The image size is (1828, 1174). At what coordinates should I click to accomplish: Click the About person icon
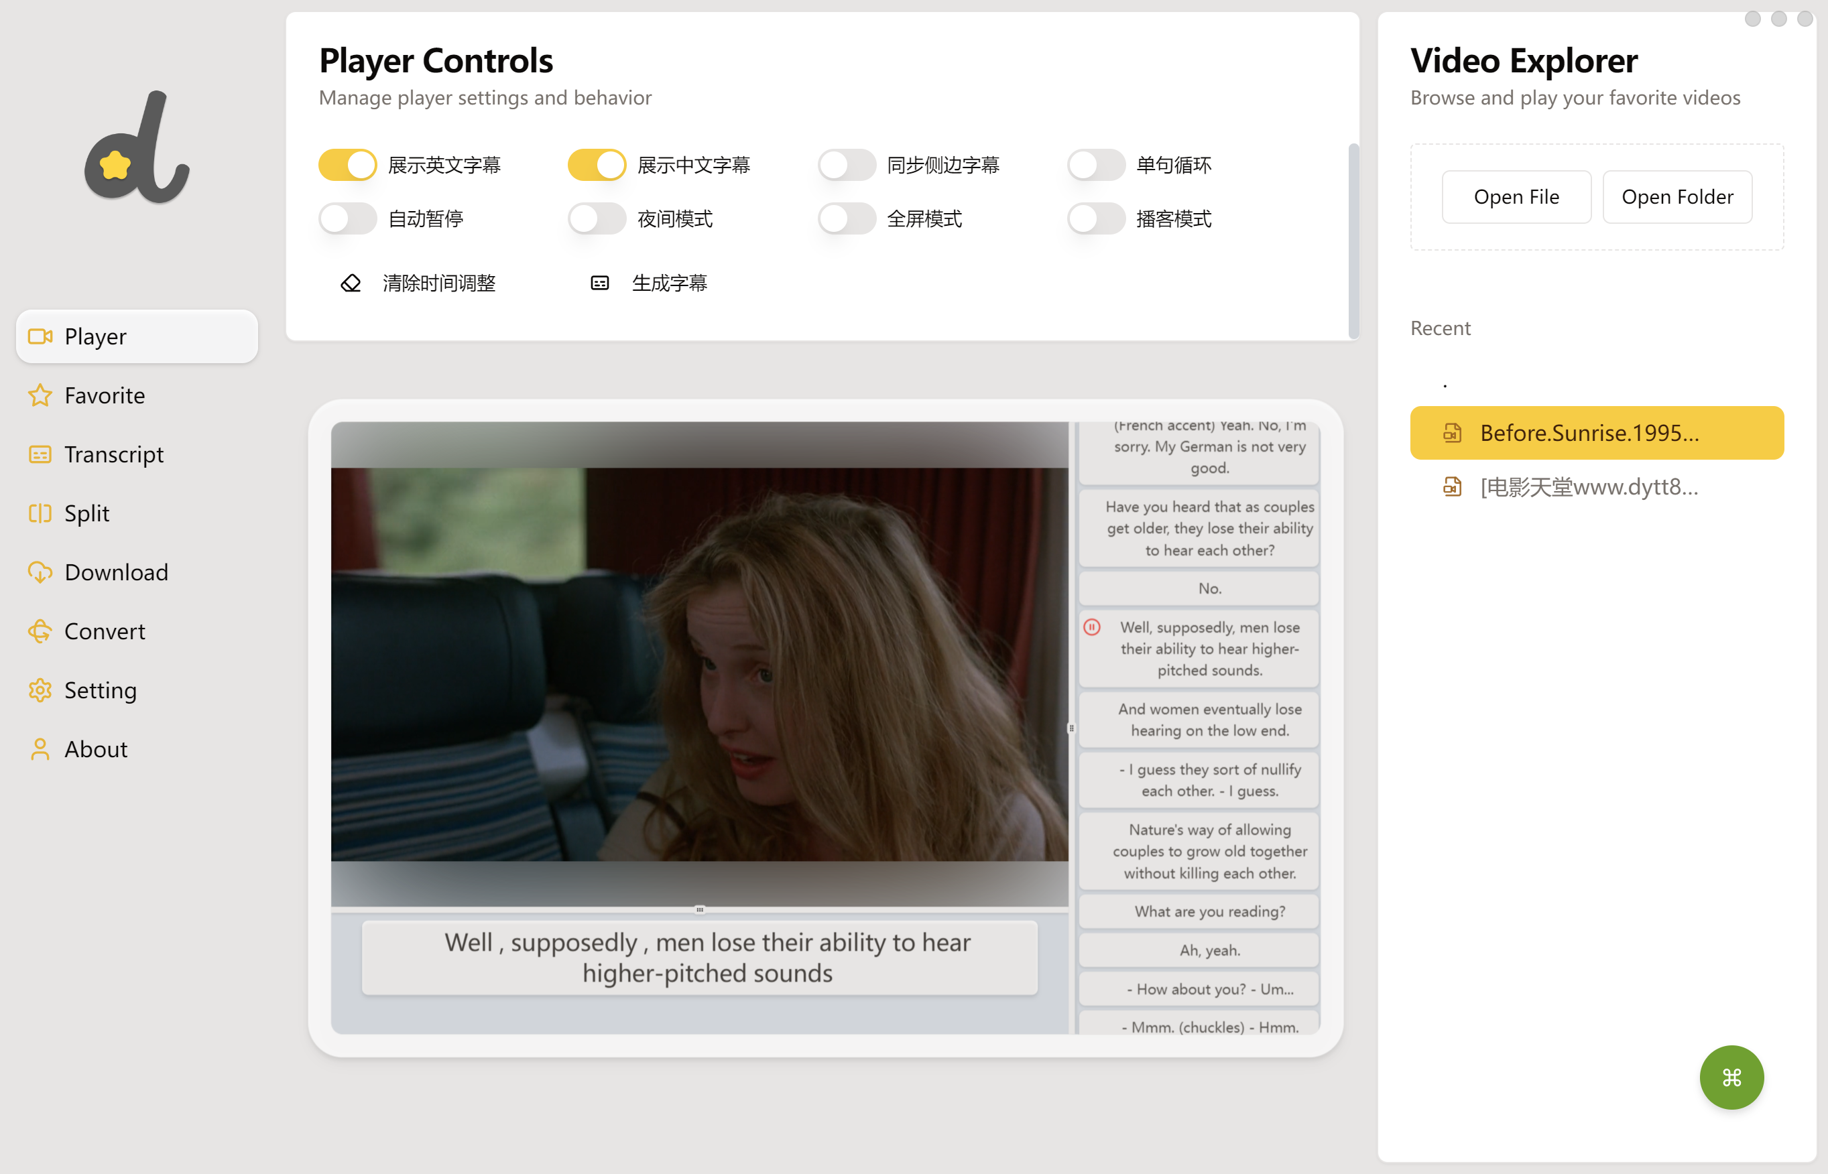coord(40,748)
